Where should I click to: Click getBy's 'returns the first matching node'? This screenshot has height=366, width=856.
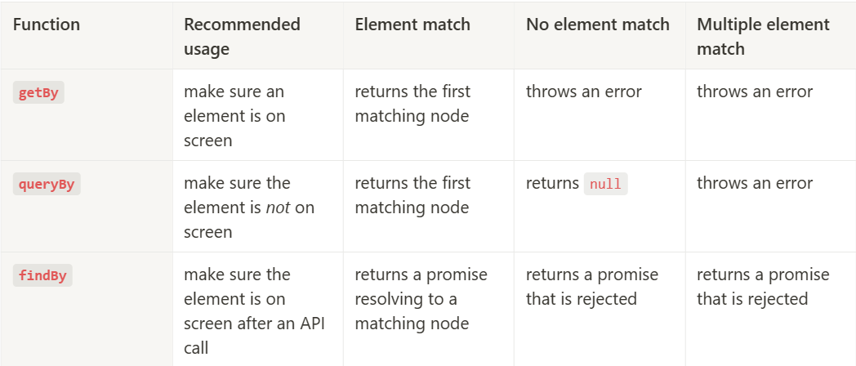tap(412, 103)
